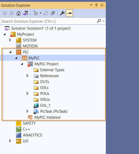Click Collapse All toolbar icon
The image size is (139, 154).
tap(53, 13)
